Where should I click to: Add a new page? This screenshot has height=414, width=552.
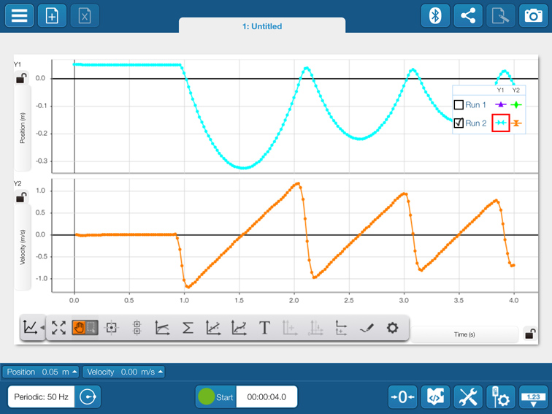(x=52, y=16)
